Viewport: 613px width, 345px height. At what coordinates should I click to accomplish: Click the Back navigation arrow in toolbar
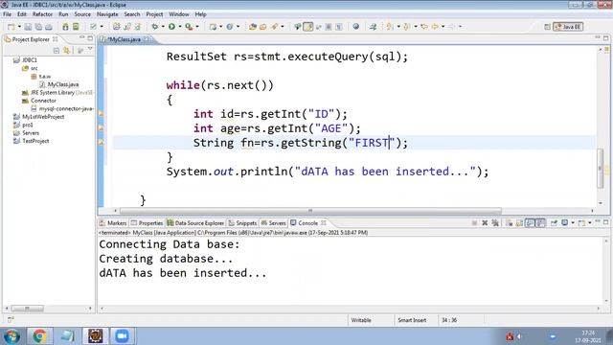[435, 27]
